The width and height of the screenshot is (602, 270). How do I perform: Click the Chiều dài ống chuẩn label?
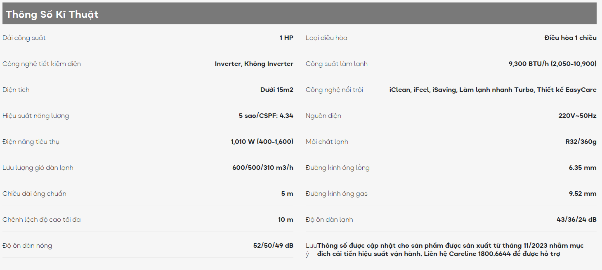pyautogui.click(x=34, y=194)
